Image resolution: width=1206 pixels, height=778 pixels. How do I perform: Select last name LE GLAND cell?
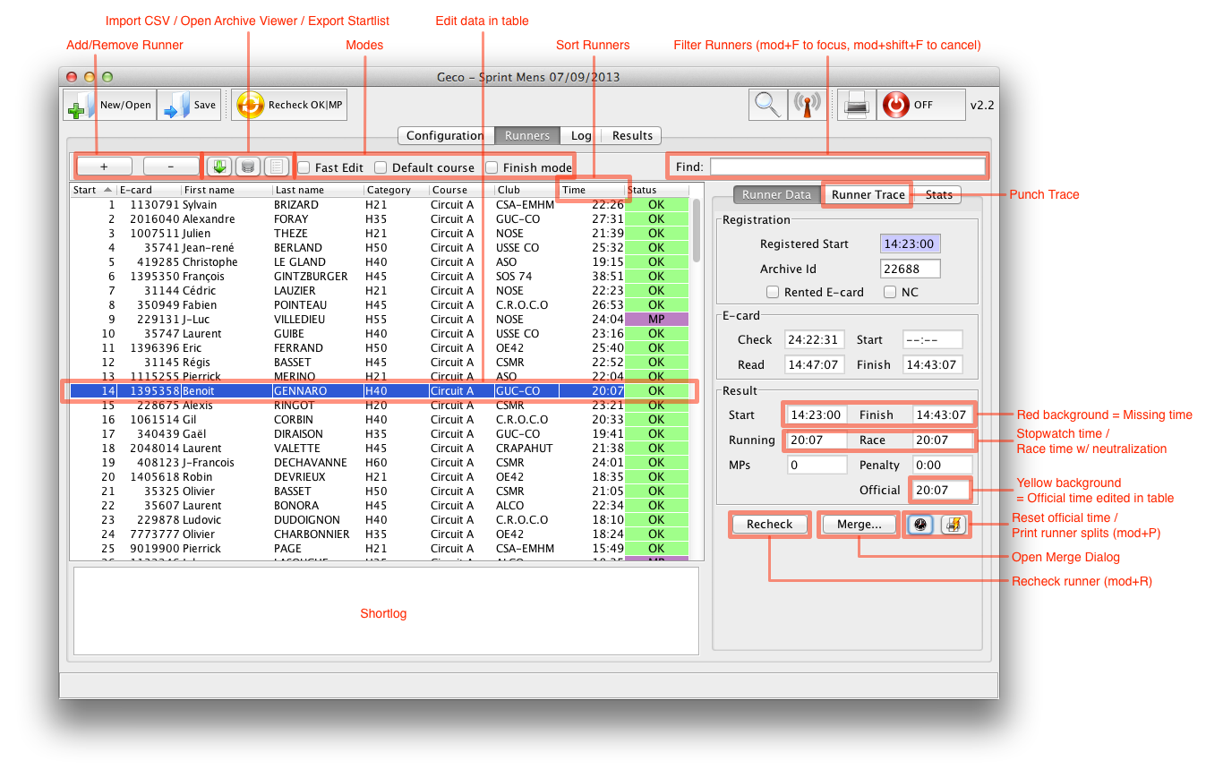coord(318,261)
